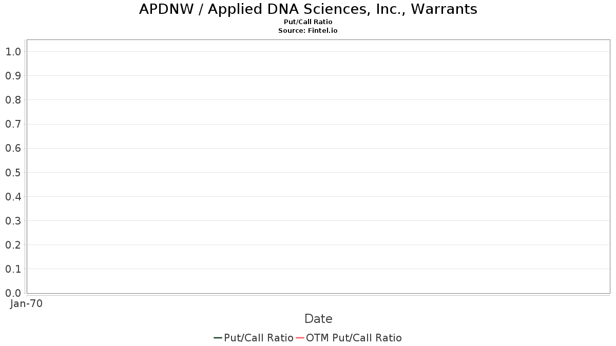This screenshot has height=346, width=616.
Task: Click the 0.5 y-axis label
Action: pos(13,173)
